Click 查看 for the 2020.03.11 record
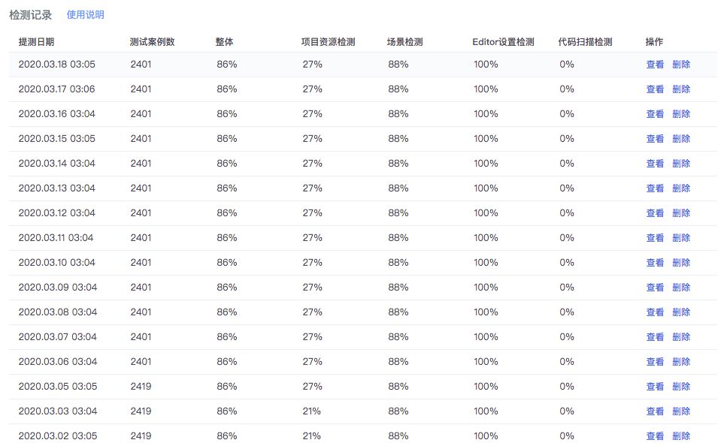 655,237
